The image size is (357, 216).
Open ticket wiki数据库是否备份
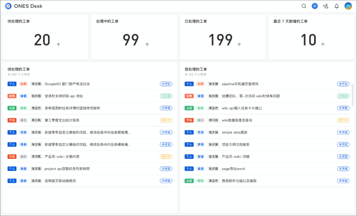(x=237, y=120)
